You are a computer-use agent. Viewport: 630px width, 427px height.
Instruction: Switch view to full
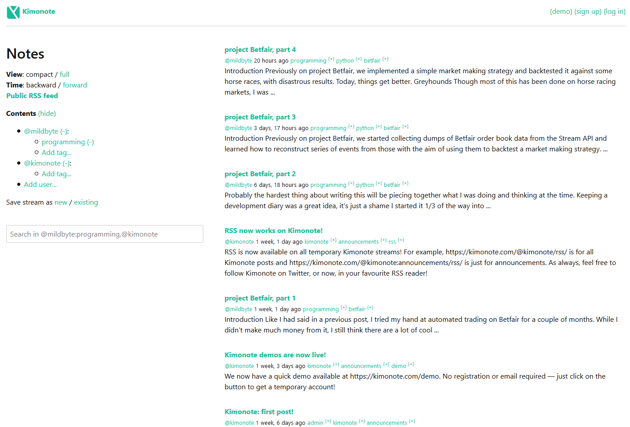(64, 75)
